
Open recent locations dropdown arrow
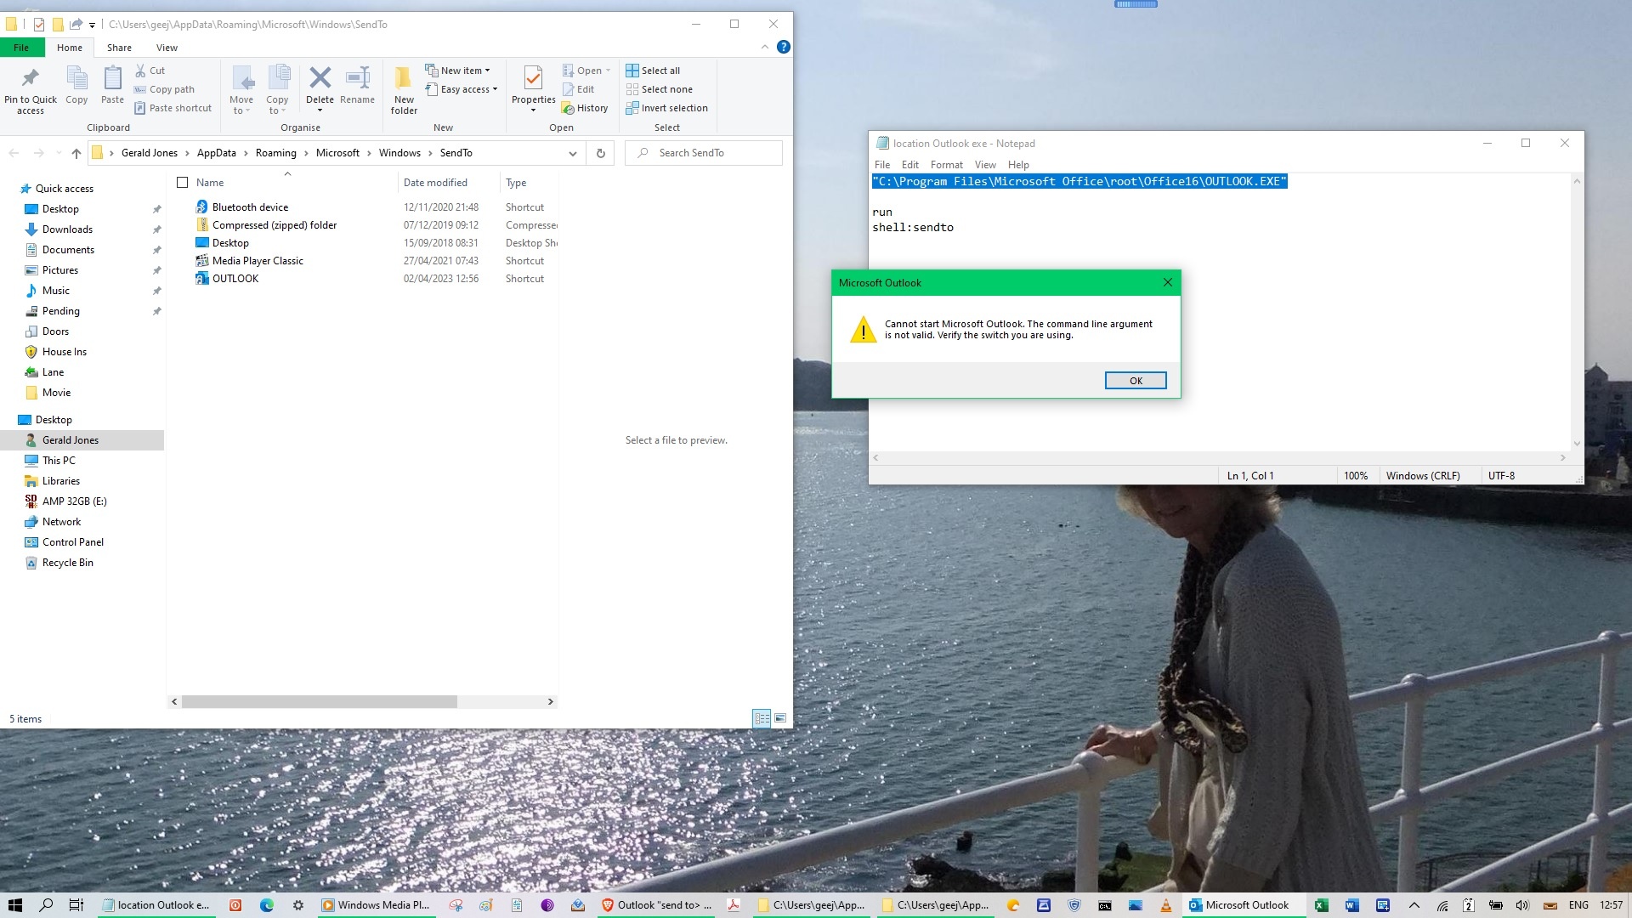[x=58, y=153]
